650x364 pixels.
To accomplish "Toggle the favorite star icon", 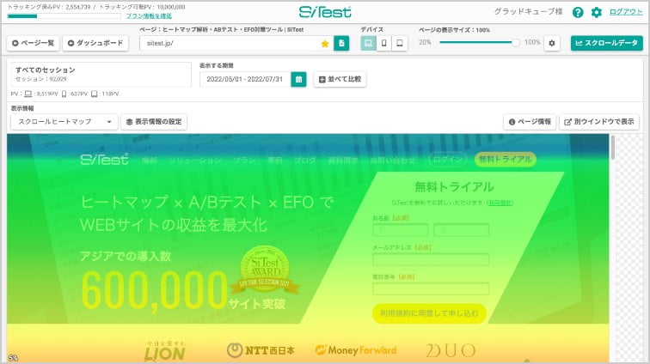I will pos(325,44).
